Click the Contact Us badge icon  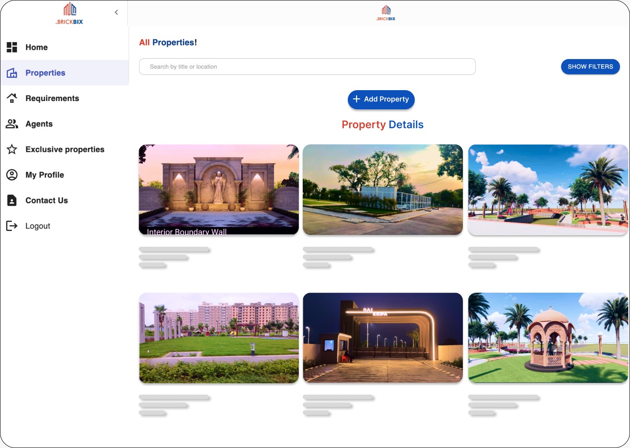click(x=12, y=200)
